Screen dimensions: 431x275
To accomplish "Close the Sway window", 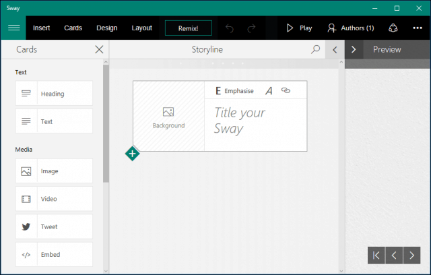I will pos(419,8).
